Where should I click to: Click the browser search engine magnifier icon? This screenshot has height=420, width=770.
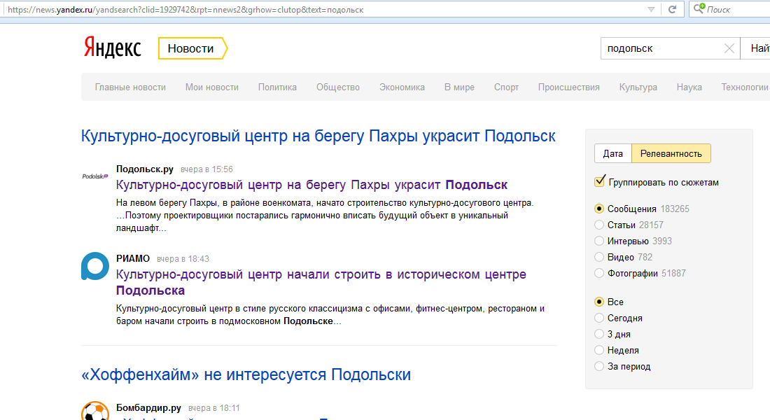pyautogui.click(x=699, y=10)
